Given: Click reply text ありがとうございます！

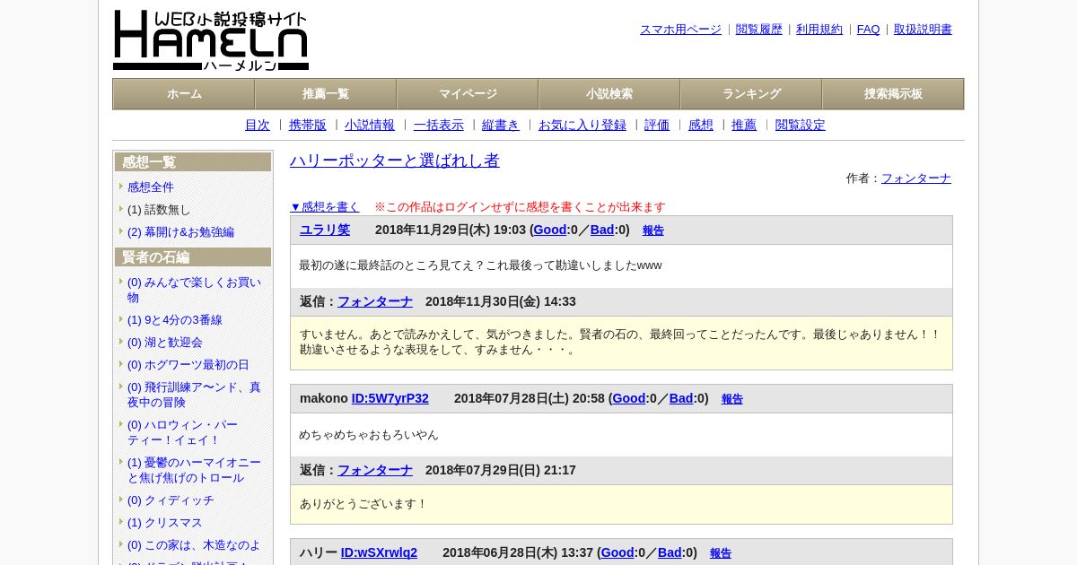Looking at the screenshot, I should (364, 504).
